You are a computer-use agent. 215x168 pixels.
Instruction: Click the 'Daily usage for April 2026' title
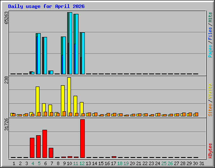click(46, 6)
